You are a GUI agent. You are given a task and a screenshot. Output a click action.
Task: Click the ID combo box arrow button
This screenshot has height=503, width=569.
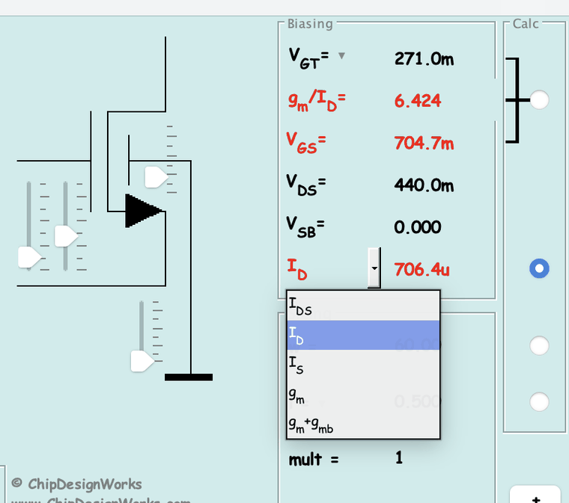click(374, 268)
